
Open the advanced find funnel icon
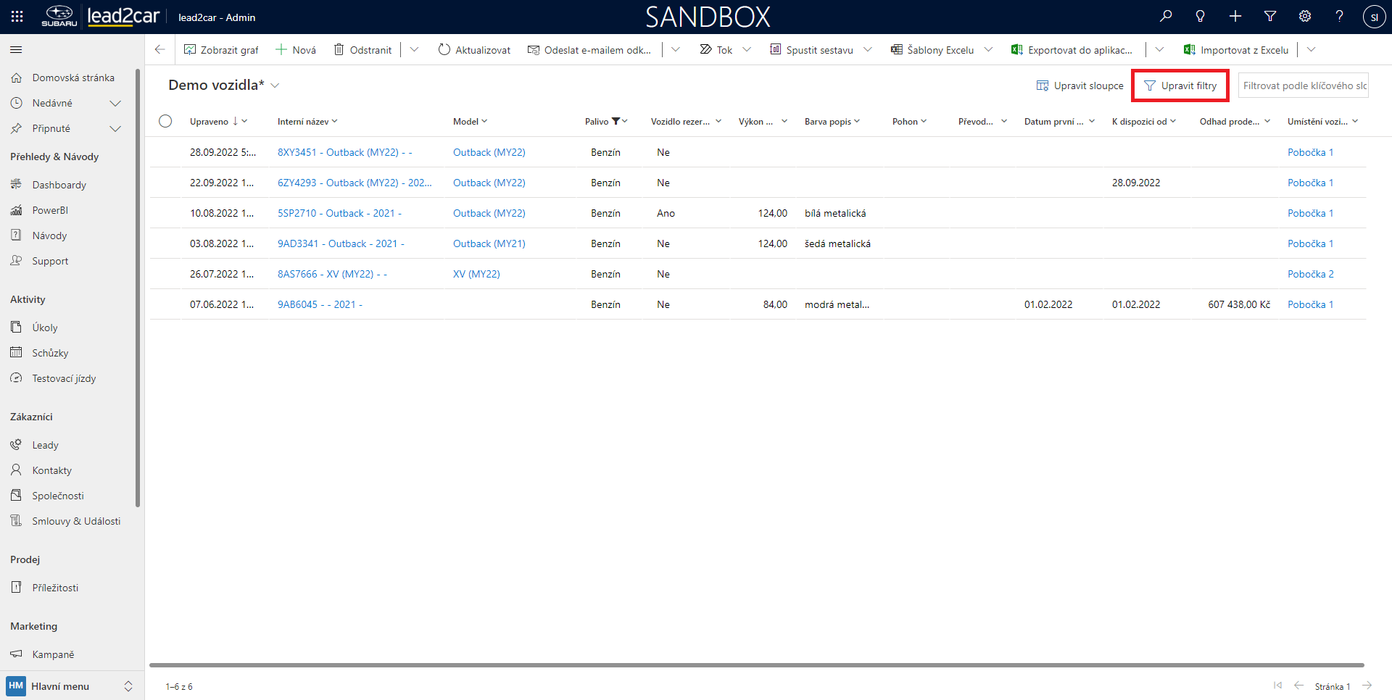coord(1270,17)
